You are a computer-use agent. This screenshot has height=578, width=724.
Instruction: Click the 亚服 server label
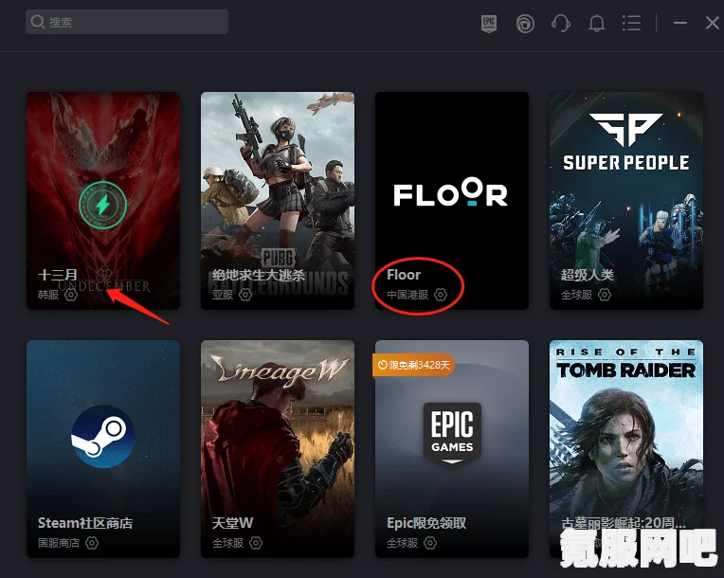223,295
